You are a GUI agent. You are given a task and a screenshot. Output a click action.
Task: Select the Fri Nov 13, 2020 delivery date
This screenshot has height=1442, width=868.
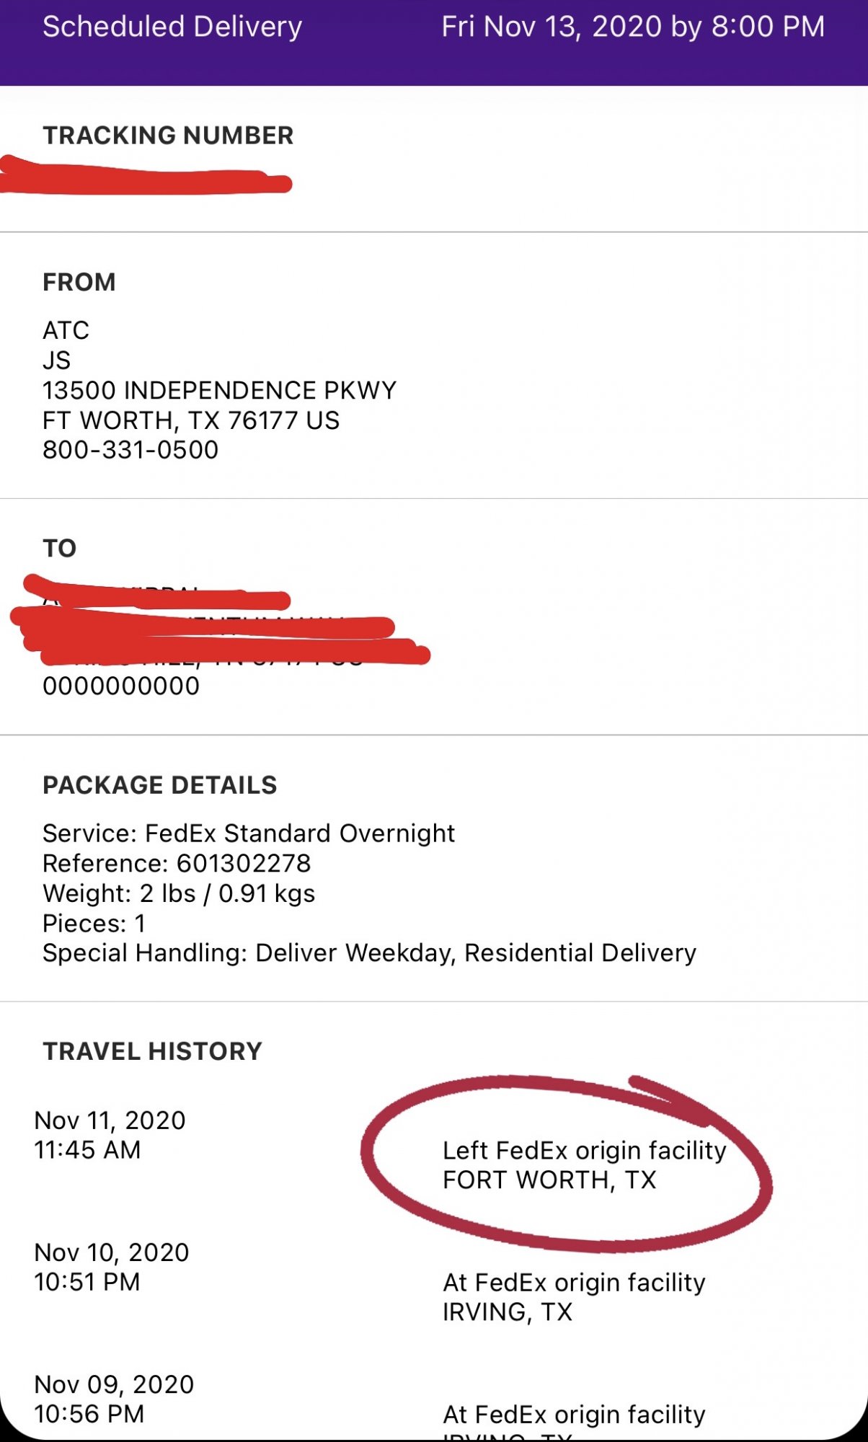point(632,27)
